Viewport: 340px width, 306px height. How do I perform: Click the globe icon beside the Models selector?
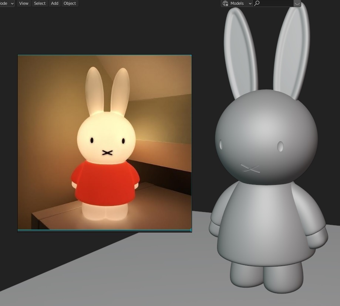(x=225, y=3)
